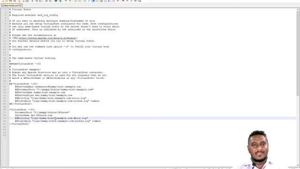The image size is (300, 169).
Task: Click the '# configuration.' comment line
Action: point(21,49)
